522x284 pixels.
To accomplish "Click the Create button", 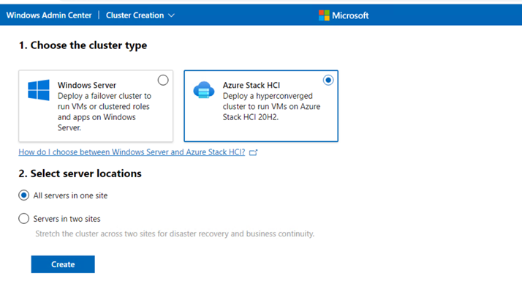I will pyautogui.click(x=63, y=264).
